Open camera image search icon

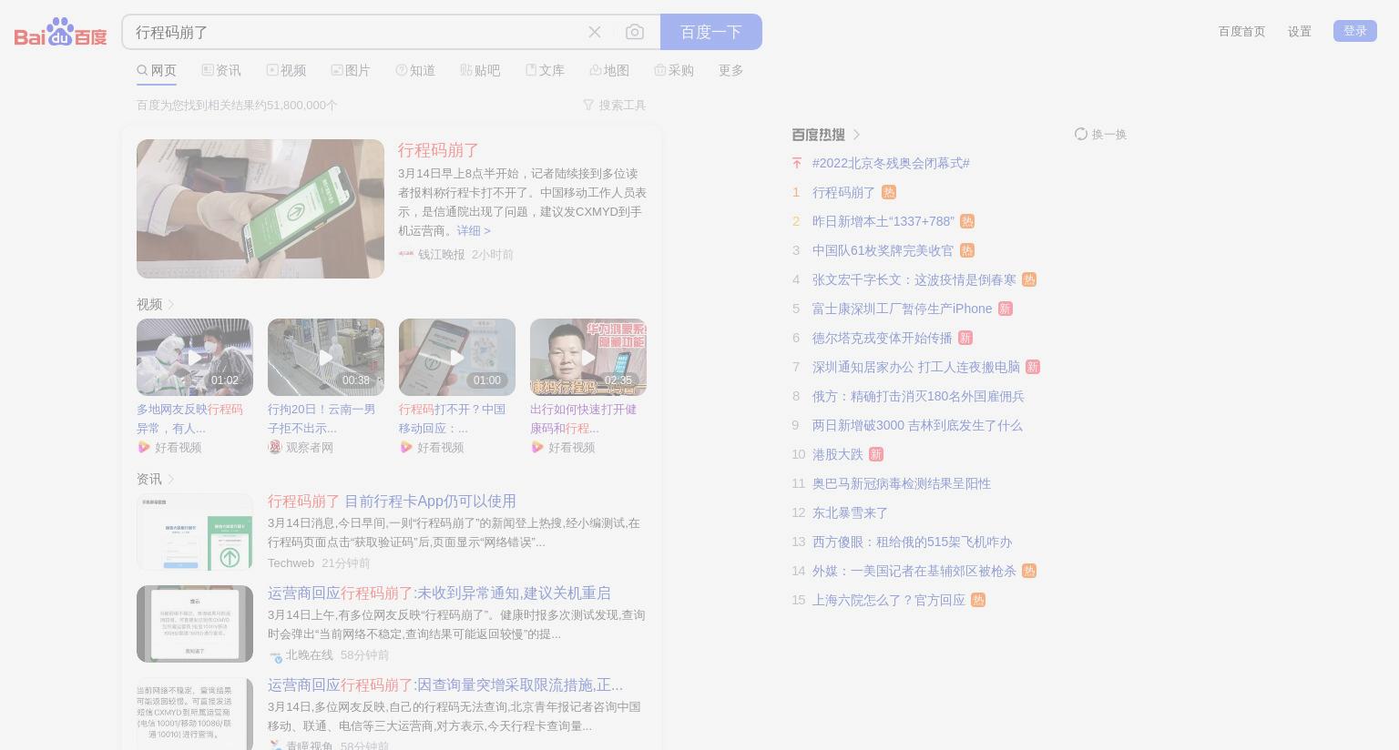[635, 32]
